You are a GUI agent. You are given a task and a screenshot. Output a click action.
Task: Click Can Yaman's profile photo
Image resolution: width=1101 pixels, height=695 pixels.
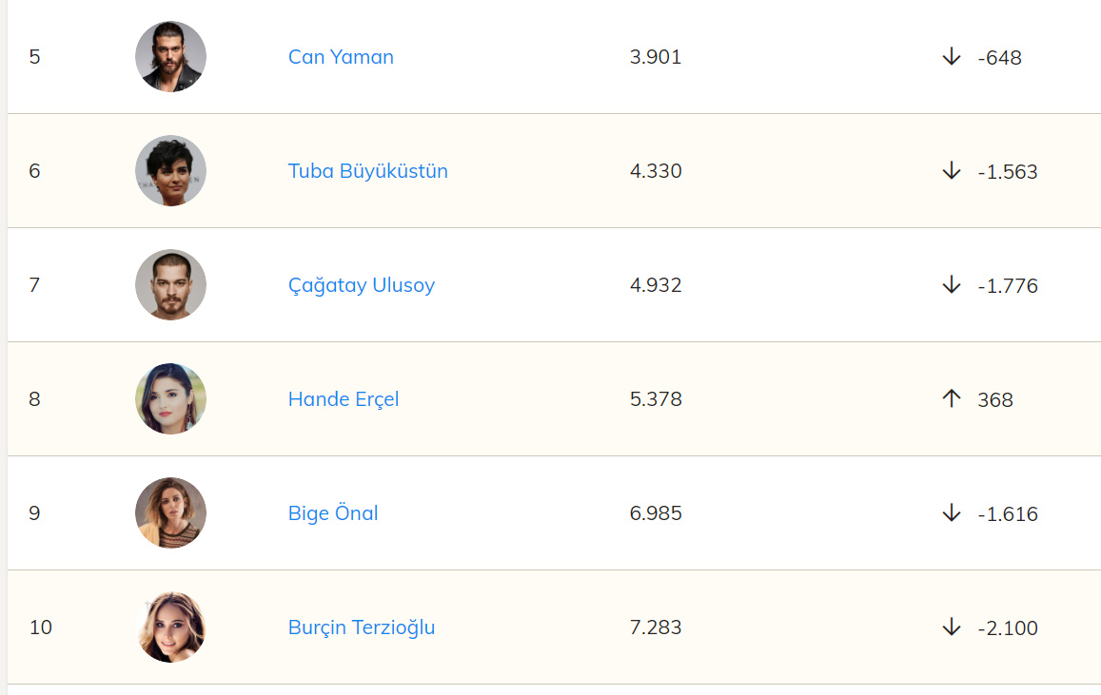[170, 57]
